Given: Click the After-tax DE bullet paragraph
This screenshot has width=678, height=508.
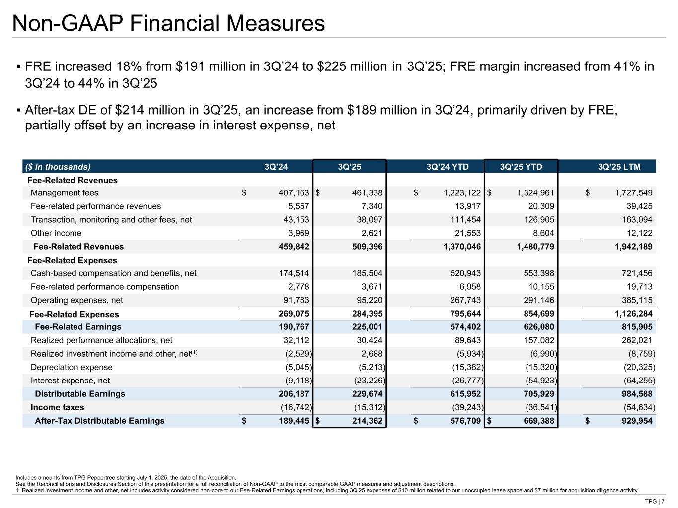Looking at the screenshot, I should tap(321, 117).
